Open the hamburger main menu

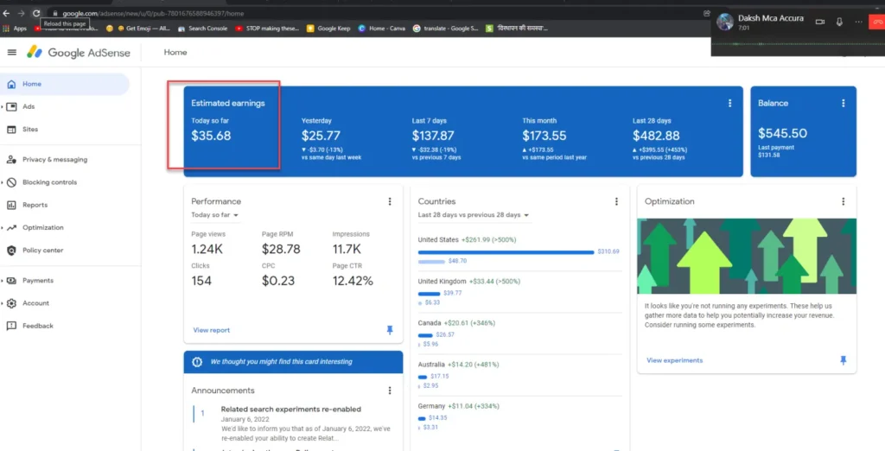[11, 52]
